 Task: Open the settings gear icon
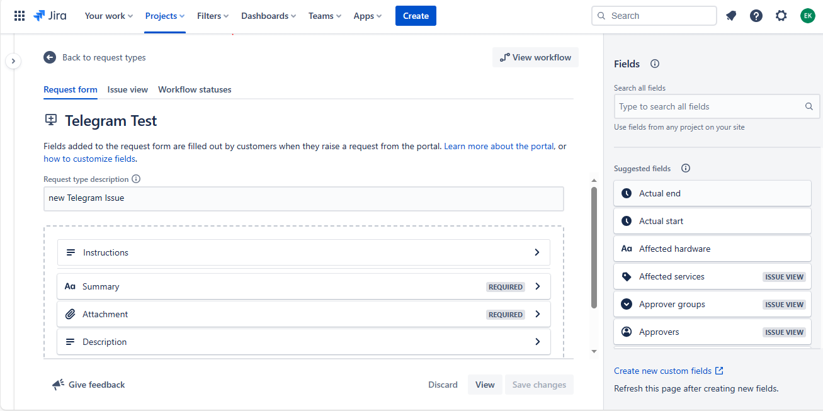click(781, 16)
